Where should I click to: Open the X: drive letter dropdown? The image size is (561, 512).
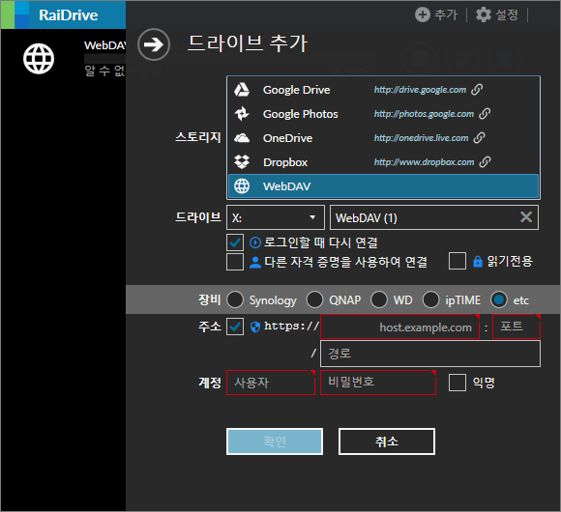click(276, 217)
